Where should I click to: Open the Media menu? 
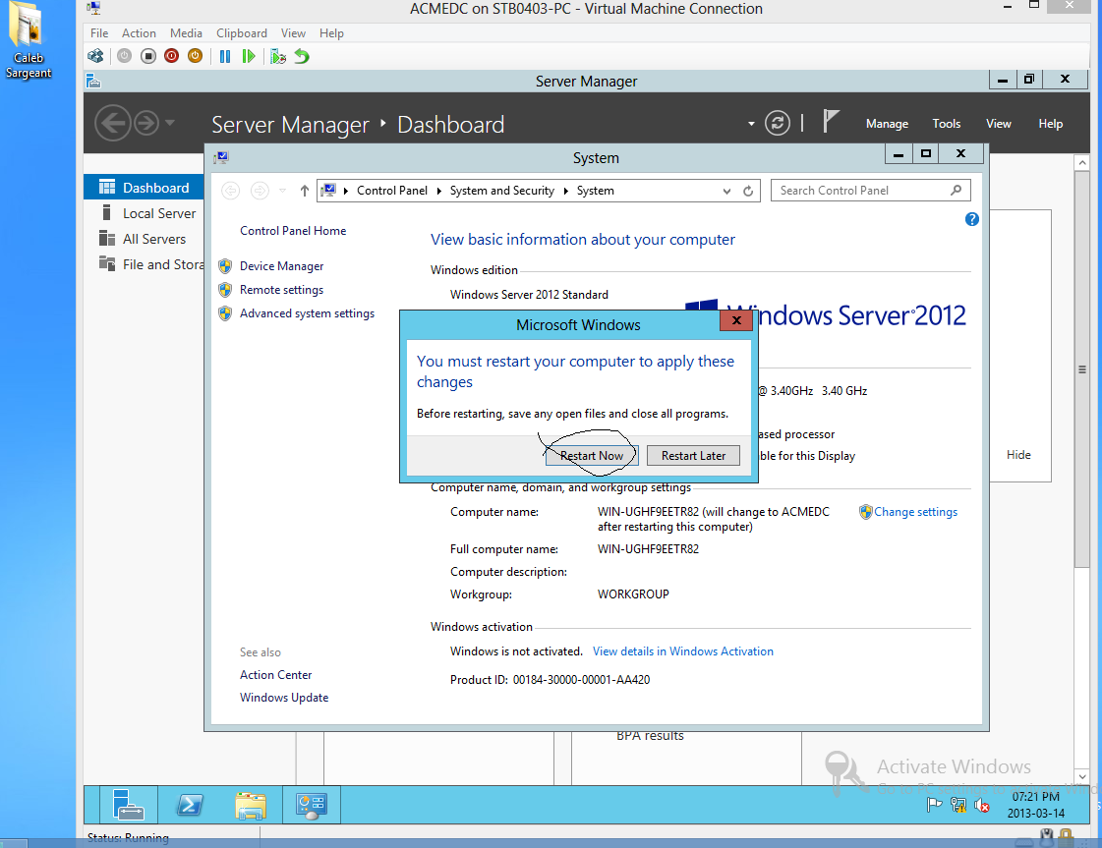coord(186,33)
